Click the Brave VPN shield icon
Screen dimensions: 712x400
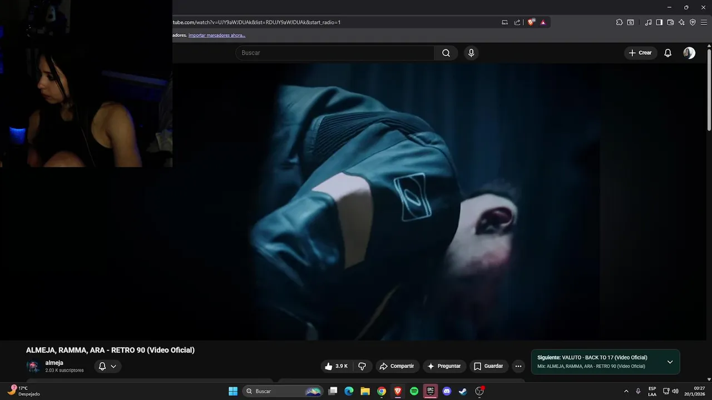pyautogui.click(x=693, y=22)
